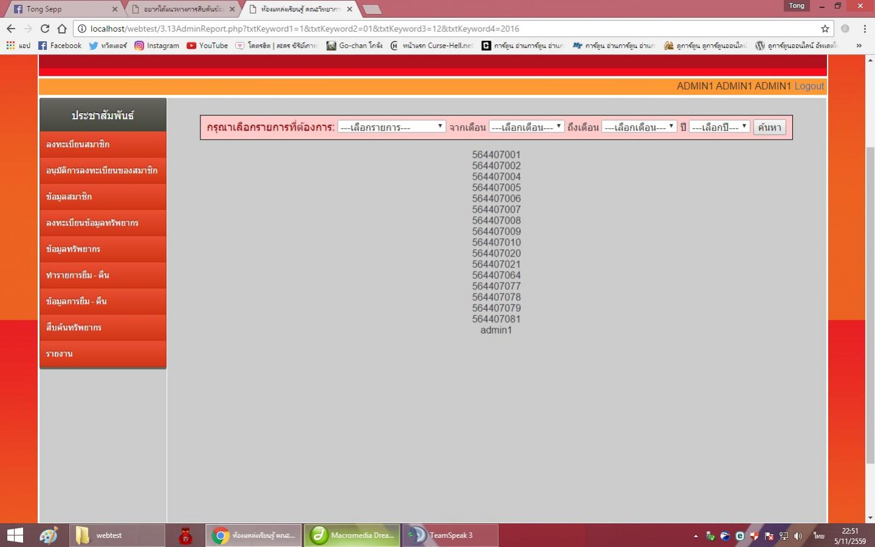The width and height of the screenshot is (875, 547).
Task: Open the Twitter bookmark
Action: pyautogui.click(x=108, y=46)
